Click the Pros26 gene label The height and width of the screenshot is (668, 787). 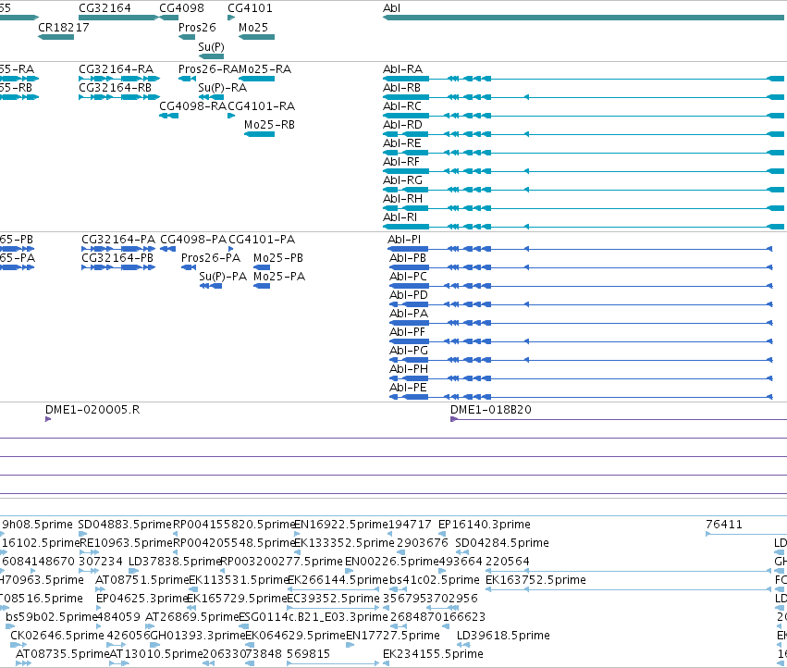coord(197,27)
